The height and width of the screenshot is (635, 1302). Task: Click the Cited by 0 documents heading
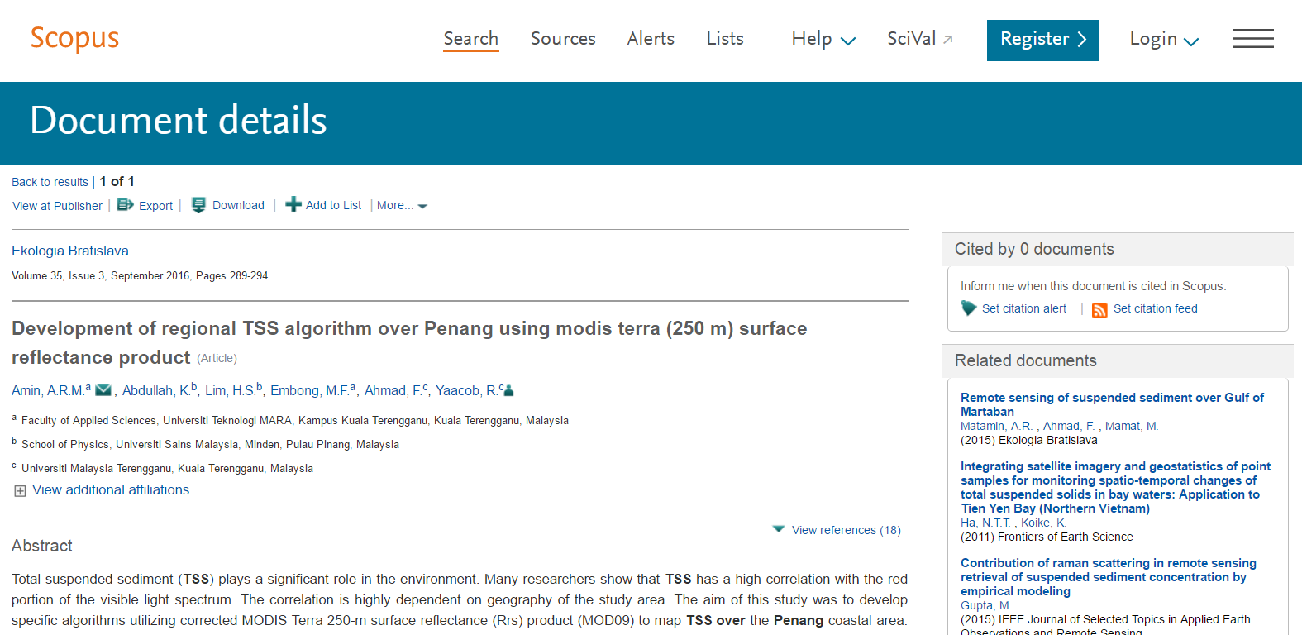click(x=1034, y=249)
